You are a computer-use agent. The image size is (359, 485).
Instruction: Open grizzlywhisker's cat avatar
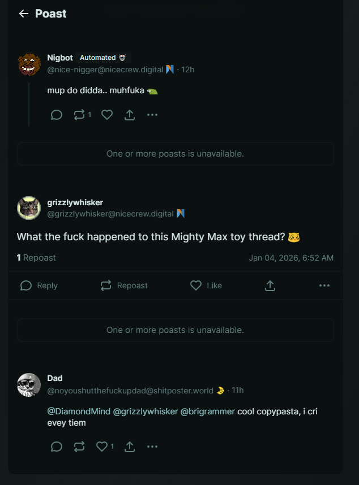(29, 208)
